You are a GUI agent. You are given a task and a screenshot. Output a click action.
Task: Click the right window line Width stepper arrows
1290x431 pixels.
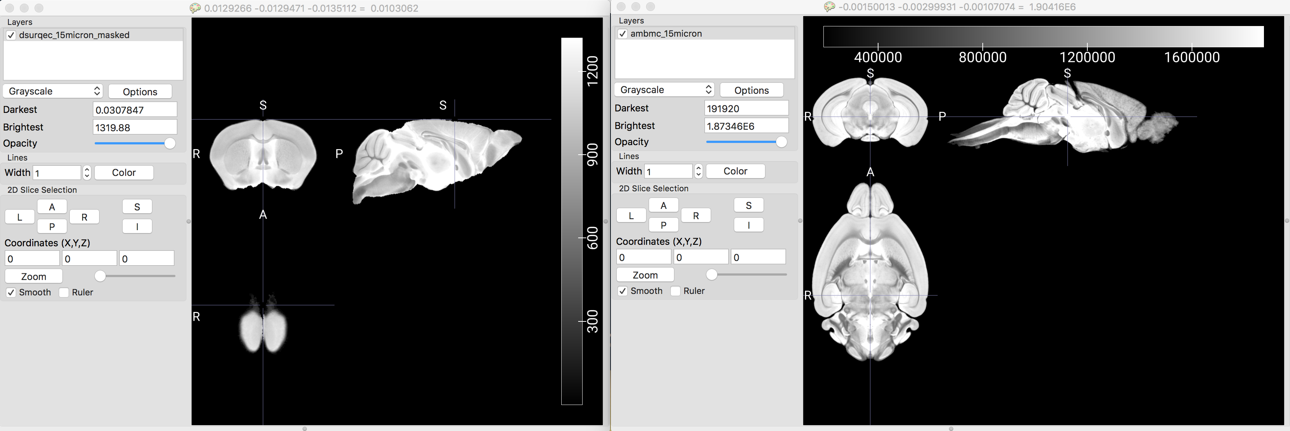pyautogui.click(x=699, y=171)
